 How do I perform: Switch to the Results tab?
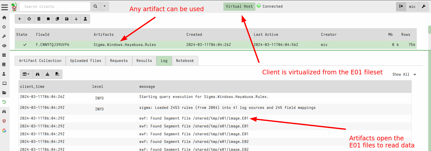[144, 61]
